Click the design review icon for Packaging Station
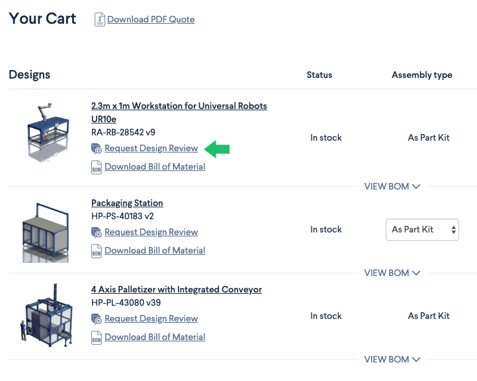Viewport: 477px width, 381px height. 97,232
